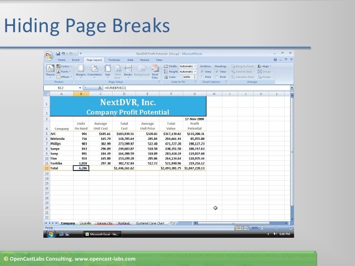Open the theme Colors menu
Viewport: 355px width, 266px height.
[x=64, y=66]
